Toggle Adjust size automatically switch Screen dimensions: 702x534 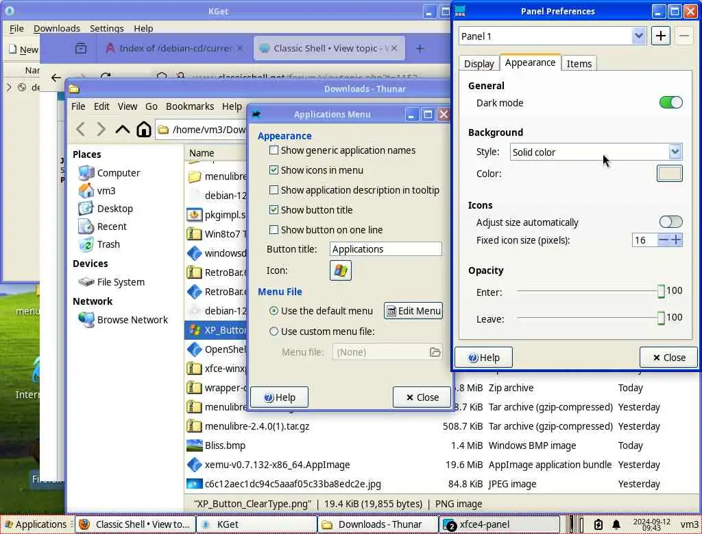pyautogui.click(x=670, y=222)
